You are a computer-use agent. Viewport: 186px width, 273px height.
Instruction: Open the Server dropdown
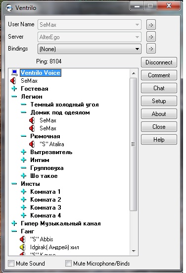tap(90, 37)
